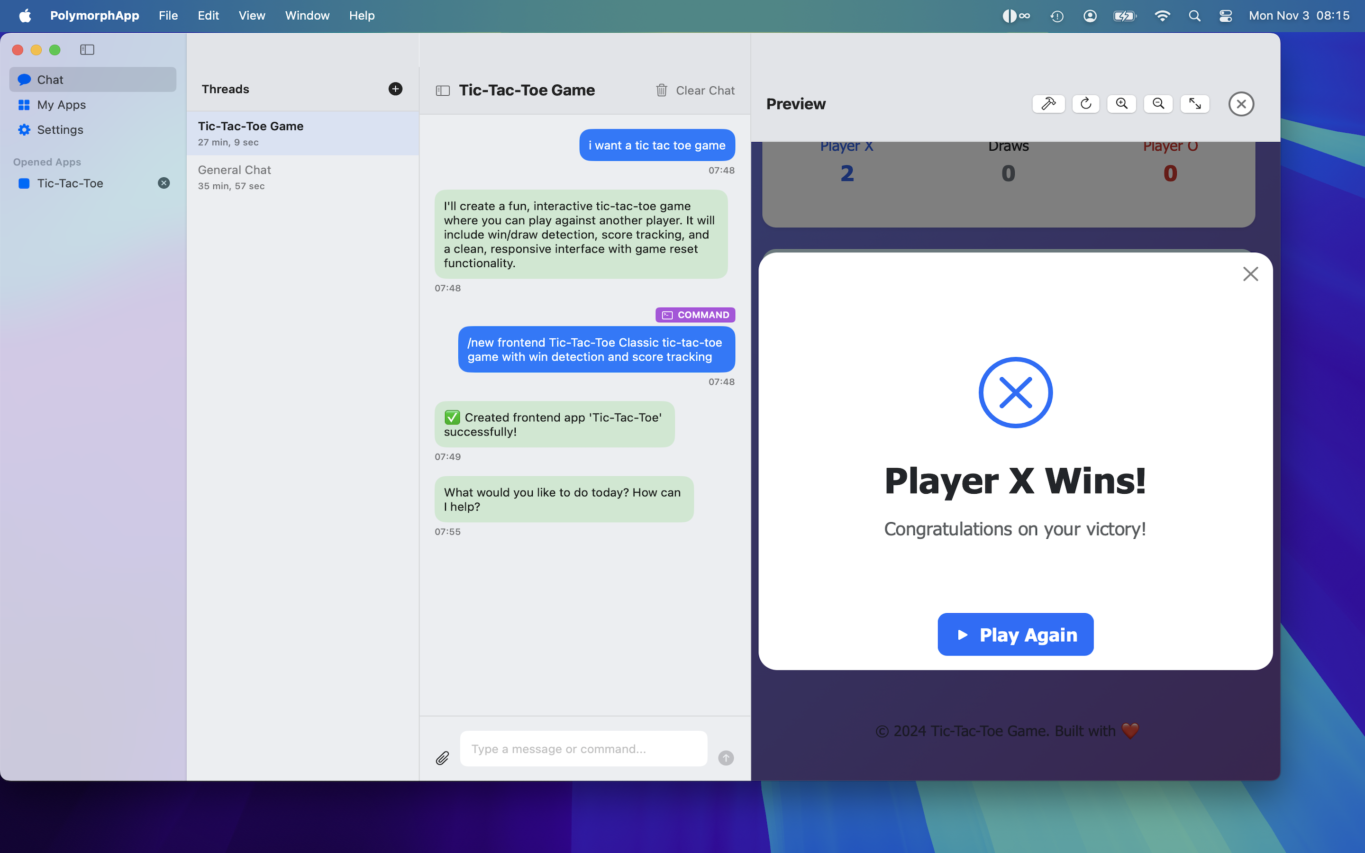Viewport: 1365px width, 853px height.
Task: Click Clear Chat
Action: [695, 91]
